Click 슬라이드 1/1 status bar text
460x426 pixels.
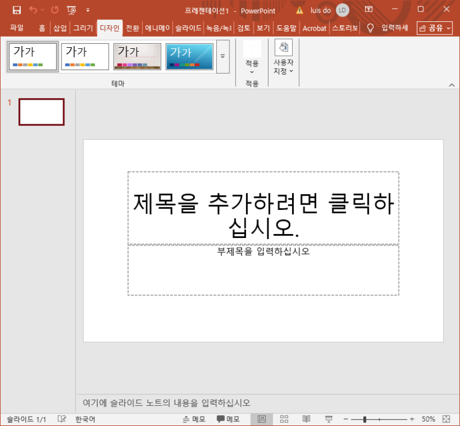pyautogui.click(x=26, y=419)
